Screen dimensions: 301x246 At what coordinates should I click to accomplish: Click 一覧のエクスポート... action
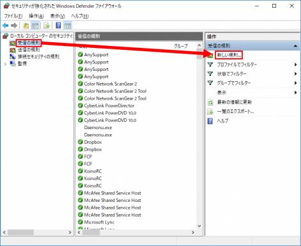[235, 111]
